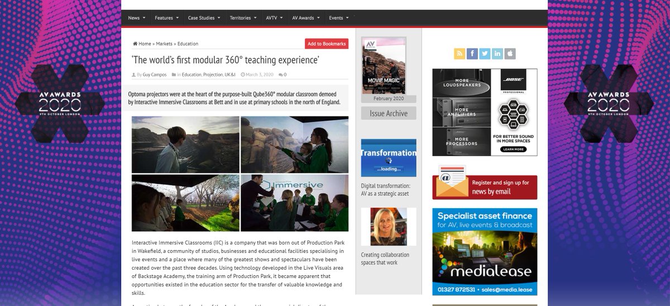The width and height of the screenshot is (670, 306).
Task: Open Education tag in article meta
Action: click(x=192, y=74)
